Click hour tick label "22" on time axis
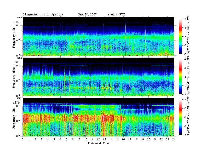This screenshot has height=160, width=207. (x=161, y=139)
